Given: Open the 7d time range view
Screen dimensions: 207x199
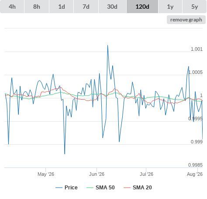Looking at the screenshot, I should point(86,7).
